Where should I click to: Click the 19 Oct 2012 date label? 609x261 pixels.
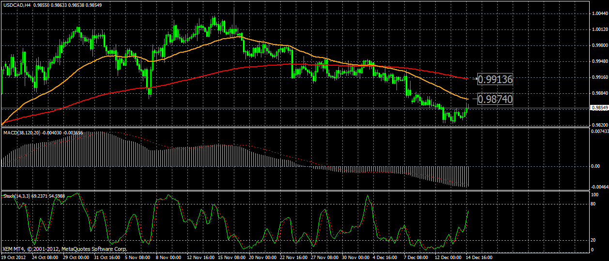coord(14,258)
